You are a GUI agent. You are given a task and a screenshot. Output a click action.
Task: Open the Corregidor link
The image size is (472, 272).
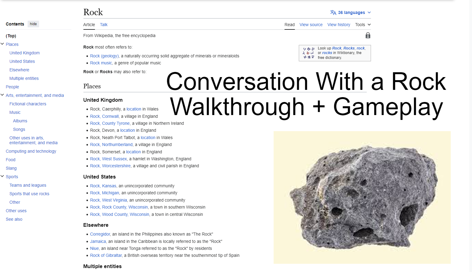[100, 234]
